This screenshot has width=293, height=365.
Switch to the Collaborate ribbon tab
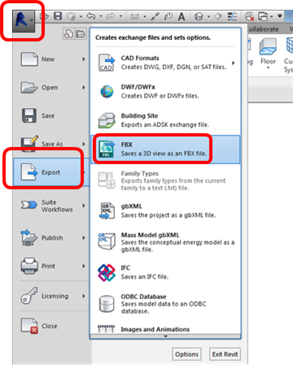pos(264,29)
